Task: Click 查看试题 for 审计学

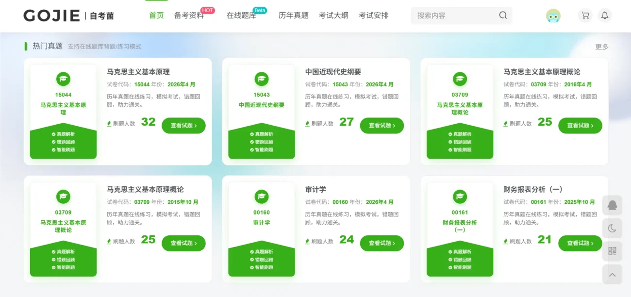Action: [382, 243]
